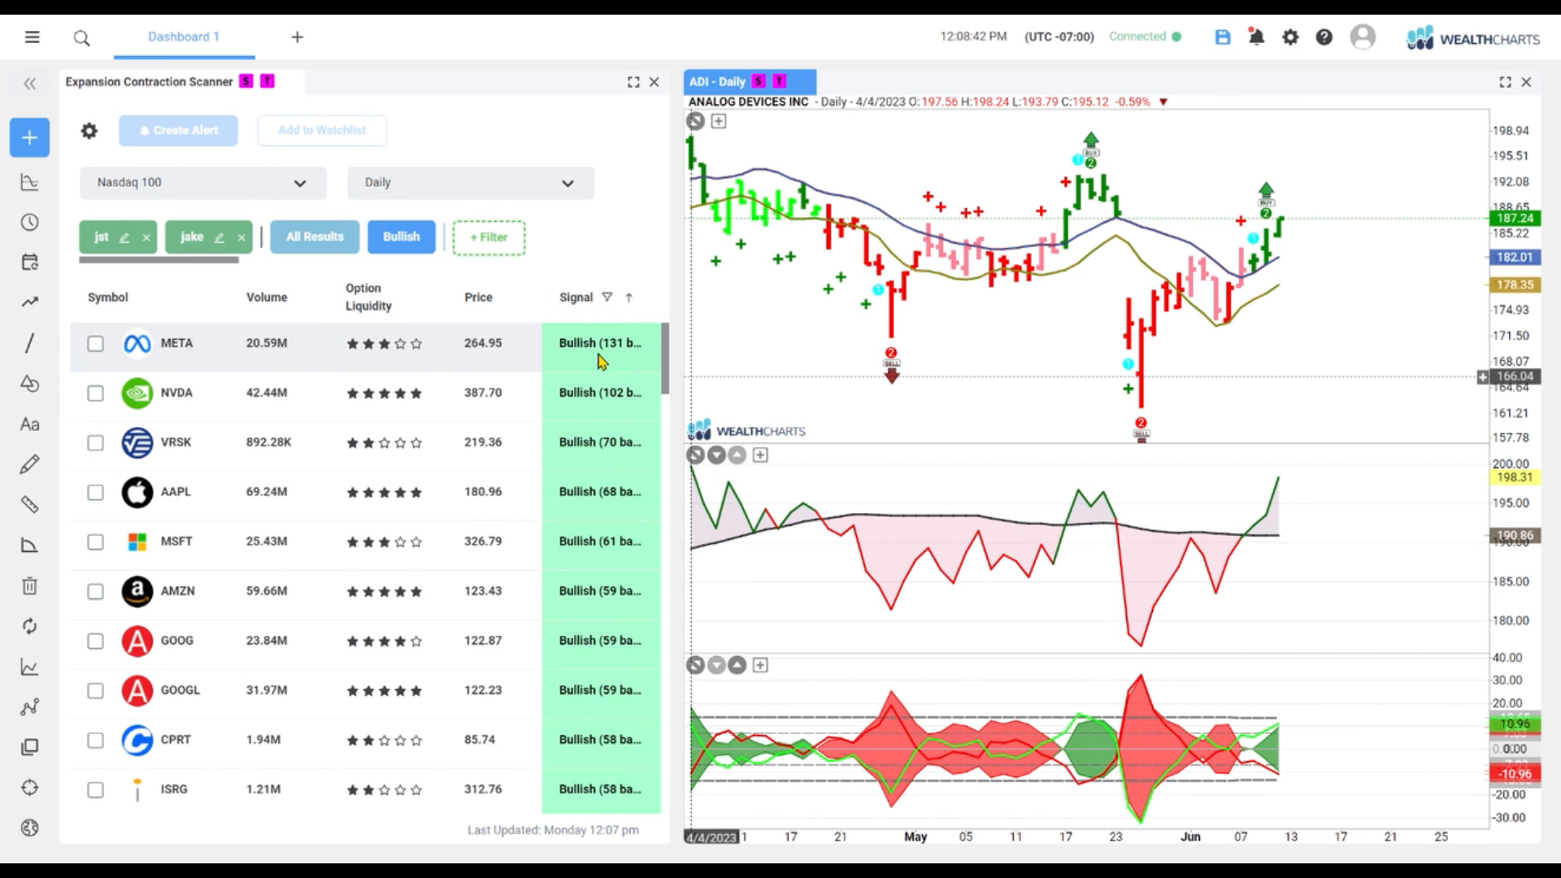Tick the MSFT row checkbox

(95, 542)
